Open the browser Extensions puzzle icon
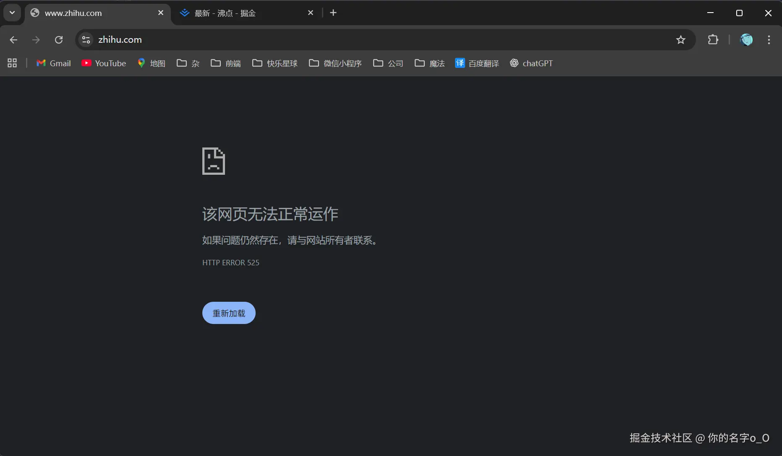782x456 pixels. coord(713,40)
